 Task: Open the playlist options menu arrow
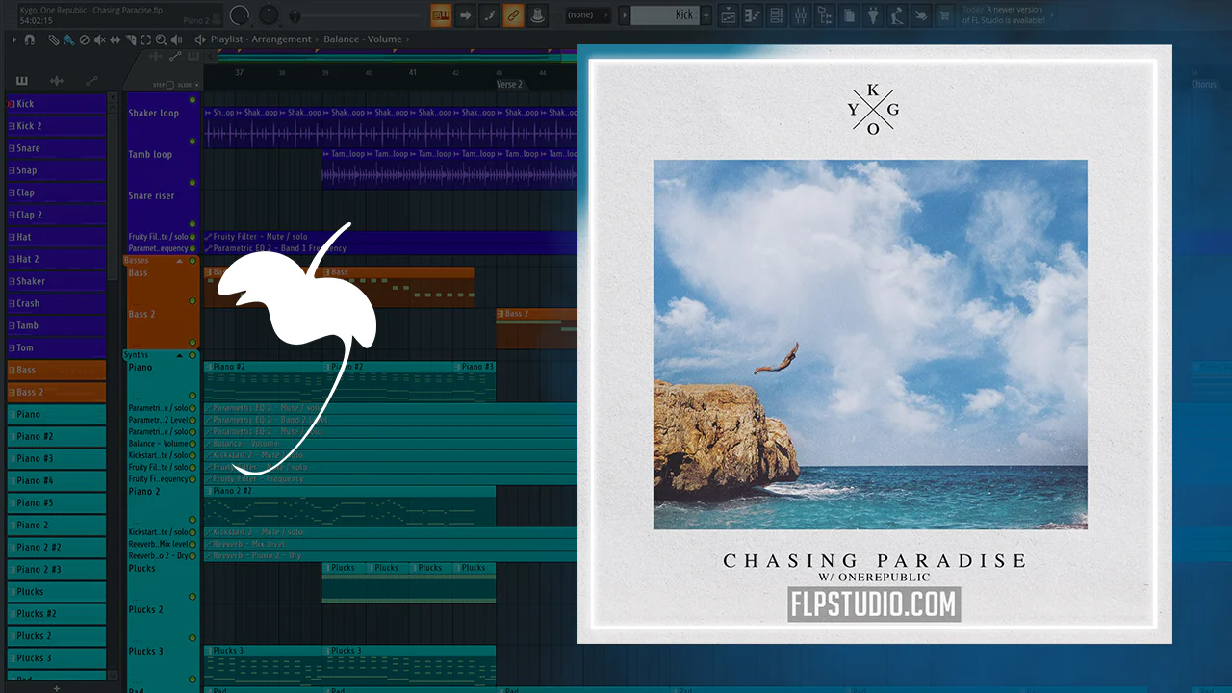pos(14,39)
